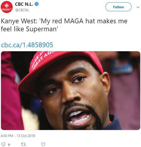Image resolution: width=141 pixels, height=147 pixels.
Task: Click the name Kanye West in tweet
Action: tap(18, 21)
